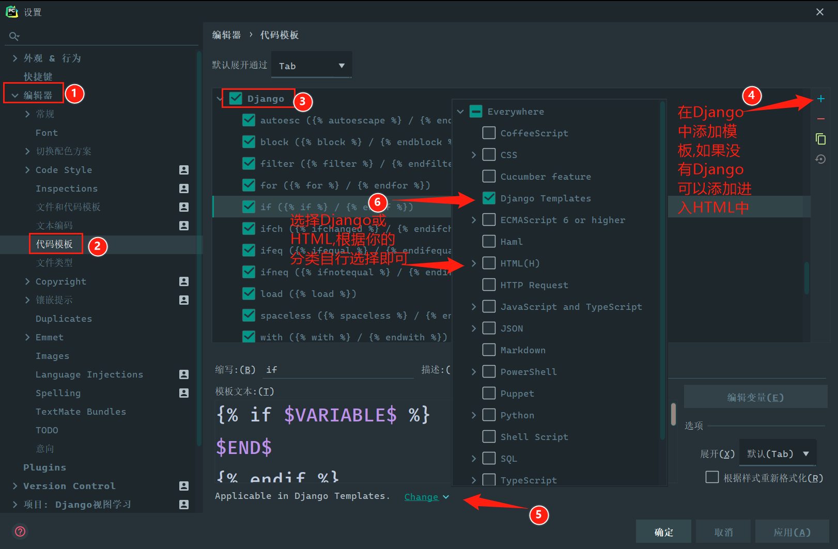Uncheck the for template checkbox

click(249, 185)
